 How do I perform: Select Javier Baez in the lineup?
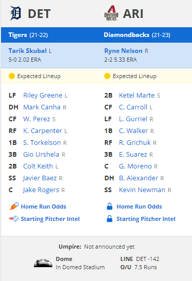40,178
